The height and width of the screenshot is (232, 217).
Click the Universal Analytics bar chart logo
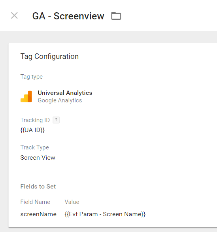26,96
